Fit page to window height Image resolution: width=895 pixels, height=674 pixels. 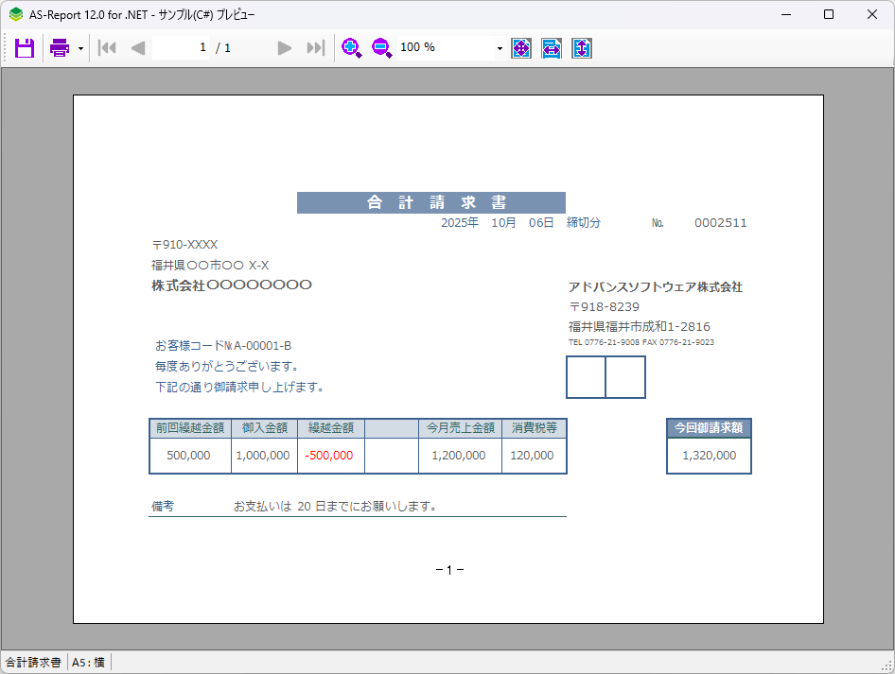click(x=582, y=47)
